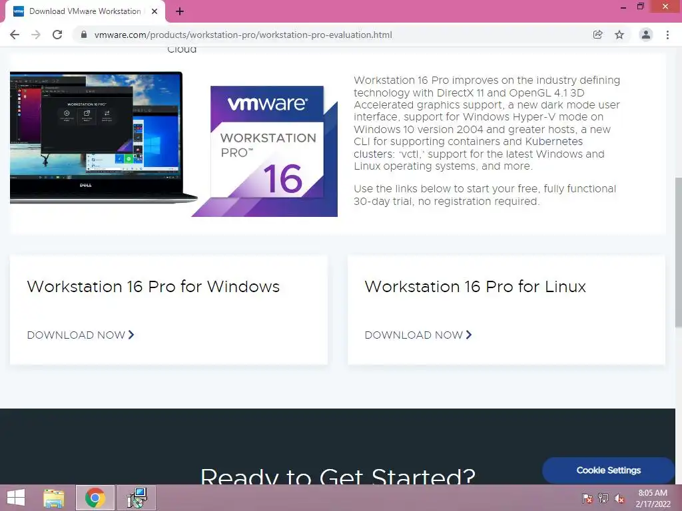Bookmark this page with the star icon
The width and height of the screenshot is (682, 511).
point(619,35)
